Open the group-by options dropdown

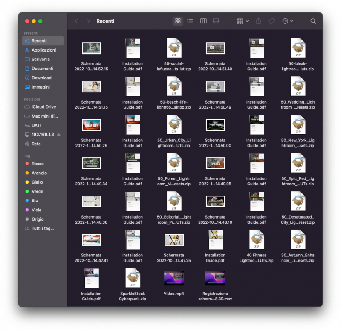click(243, 21)
